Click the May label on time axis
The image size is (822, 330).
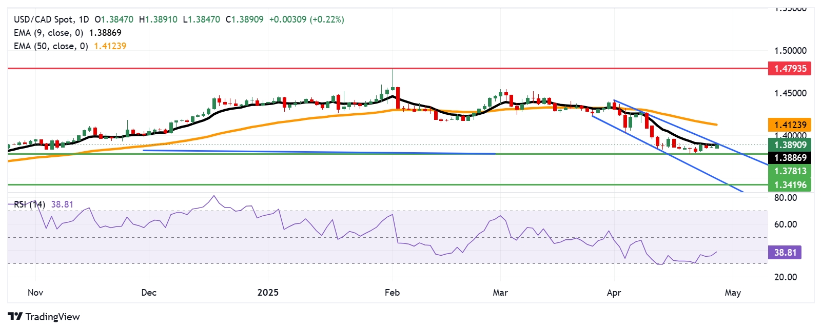point(732,293)
